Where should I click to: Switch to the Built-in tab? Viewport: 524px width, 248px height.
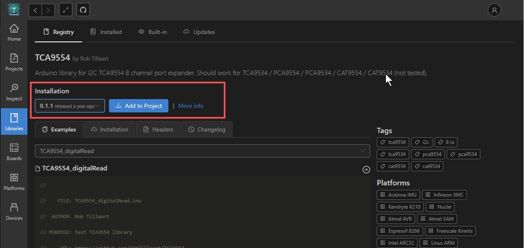[153, 32]
